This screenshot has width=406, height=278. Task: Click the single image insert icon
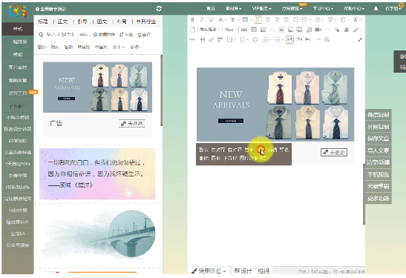290,30
